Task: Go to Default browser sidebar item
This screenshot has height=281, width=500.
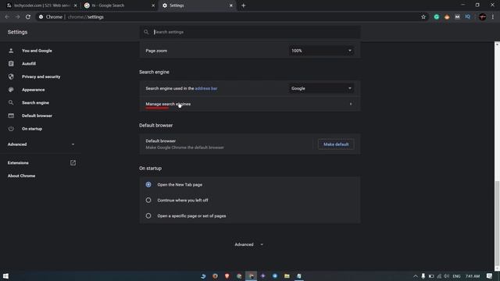Action: [x=37, y=116]
